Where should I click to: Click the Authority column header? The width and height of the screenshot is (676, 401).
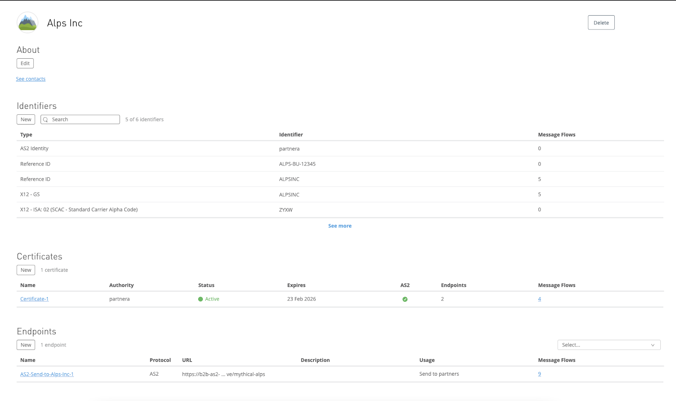pyautogui.click(x=121, y=285)
